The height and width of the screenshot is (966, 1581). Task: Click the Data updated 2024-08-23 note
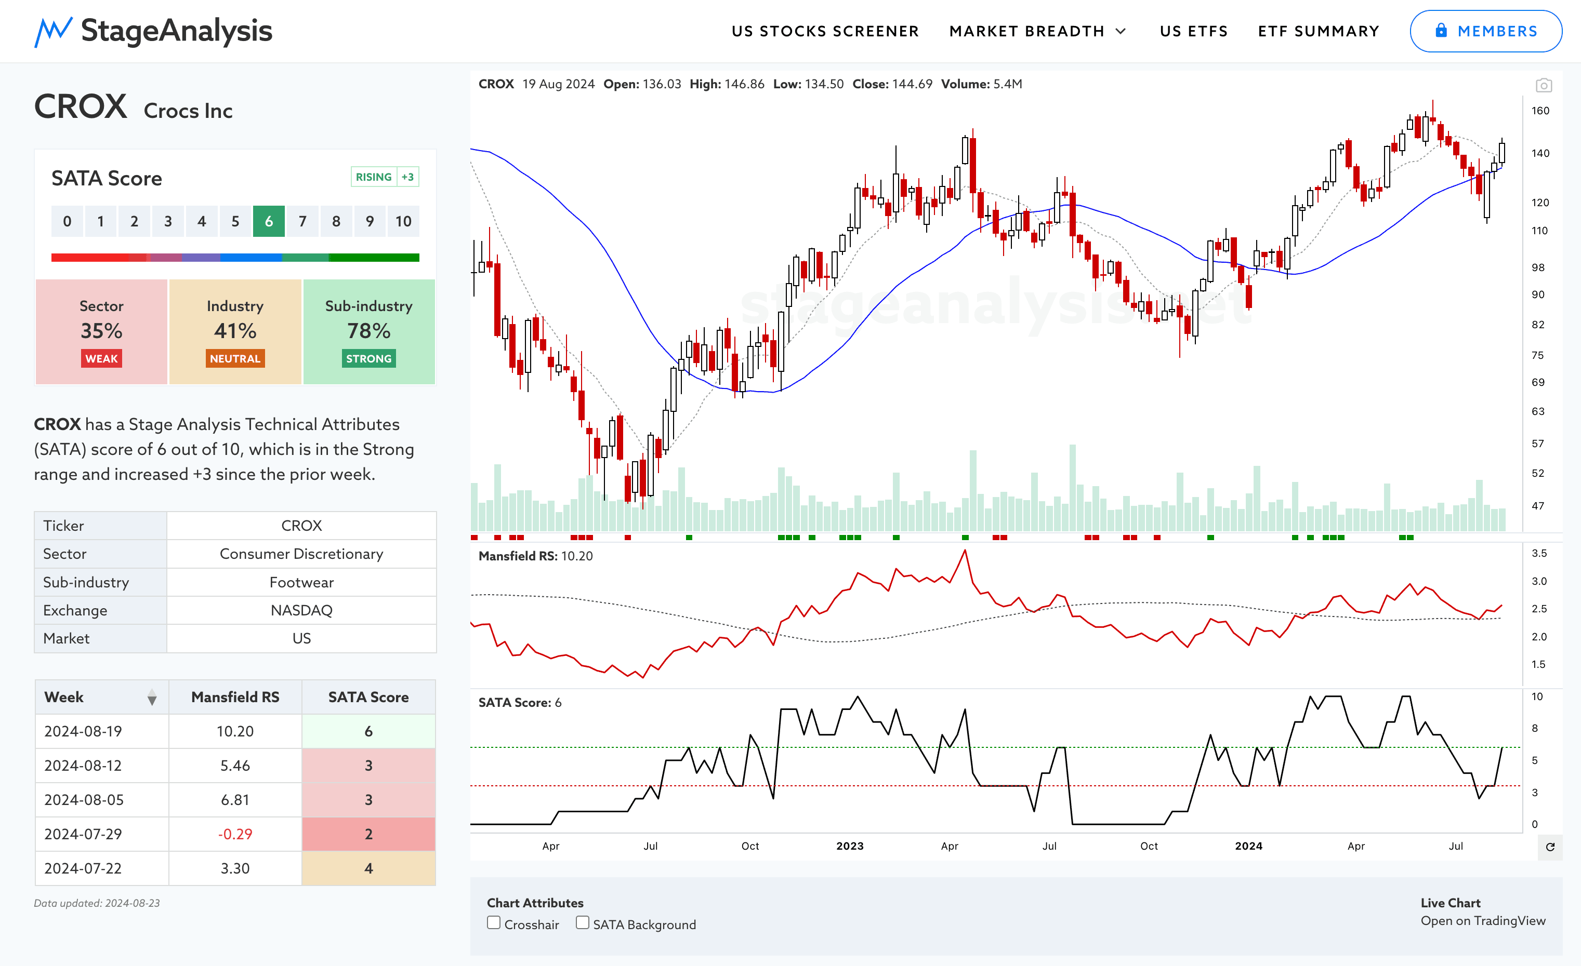coord(97,903)
